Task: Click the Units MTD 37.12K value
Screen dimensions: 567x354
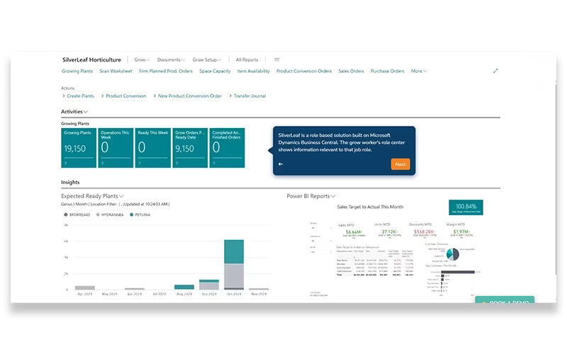Action: [x=389, y=232]
